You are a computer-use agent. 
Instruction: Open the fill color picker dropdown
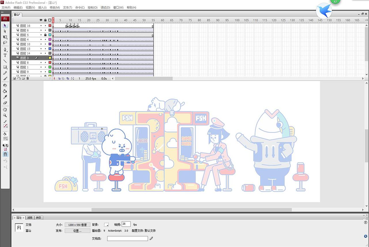coord(5,138)
